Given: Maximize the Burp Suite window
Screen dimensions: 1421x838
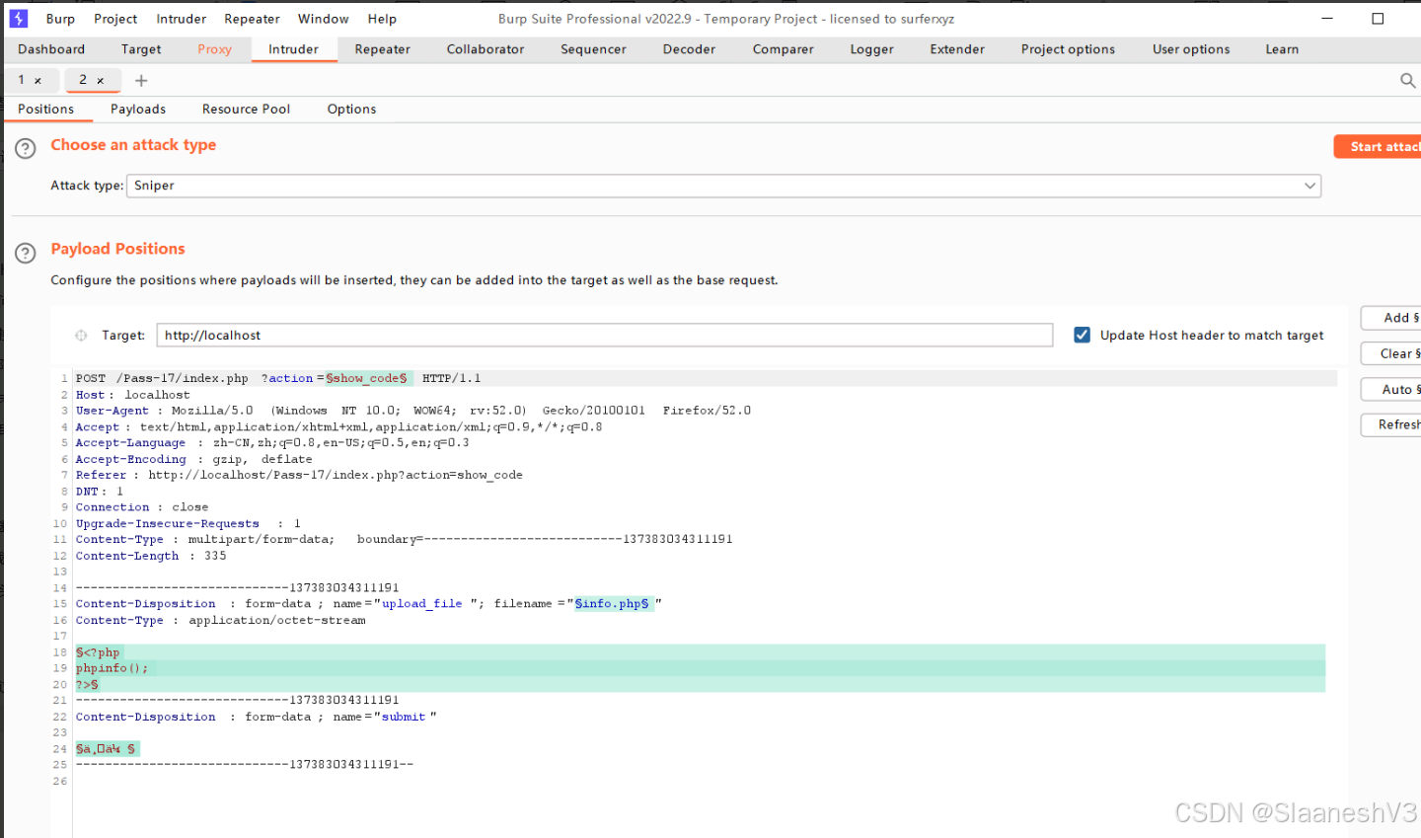Looking at the screenshot, I should 1378,19.
